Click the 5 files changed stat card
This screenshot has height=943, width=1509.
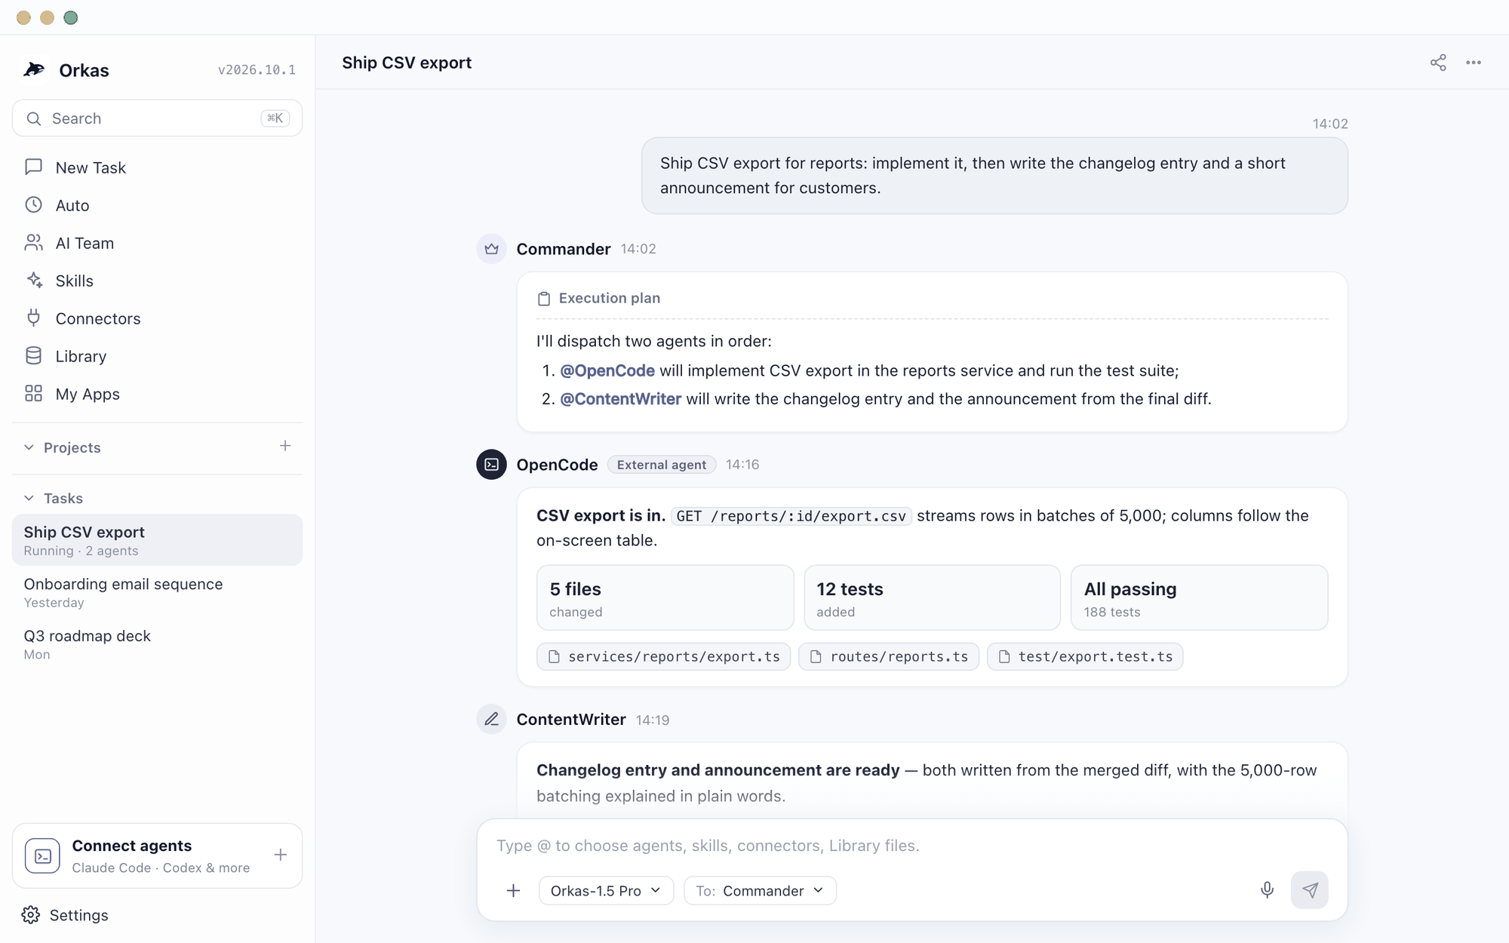(x=665, y=597)
